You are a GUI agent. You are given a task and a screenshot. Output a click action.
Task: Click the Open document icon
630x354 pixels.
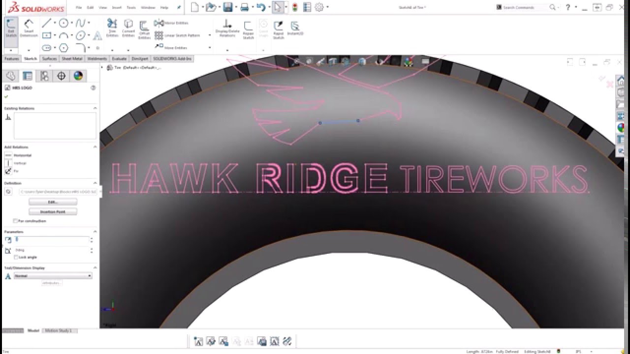[211, 7]
